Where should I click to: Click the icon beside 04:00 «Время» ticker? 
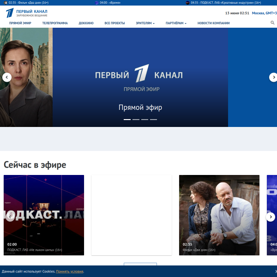[96, 3]
